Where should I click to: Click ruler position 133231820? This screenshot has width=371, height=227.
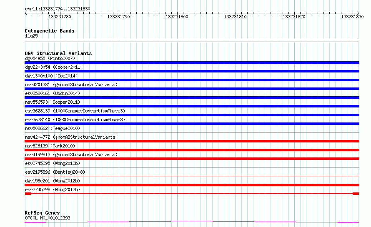click(294, 17)
